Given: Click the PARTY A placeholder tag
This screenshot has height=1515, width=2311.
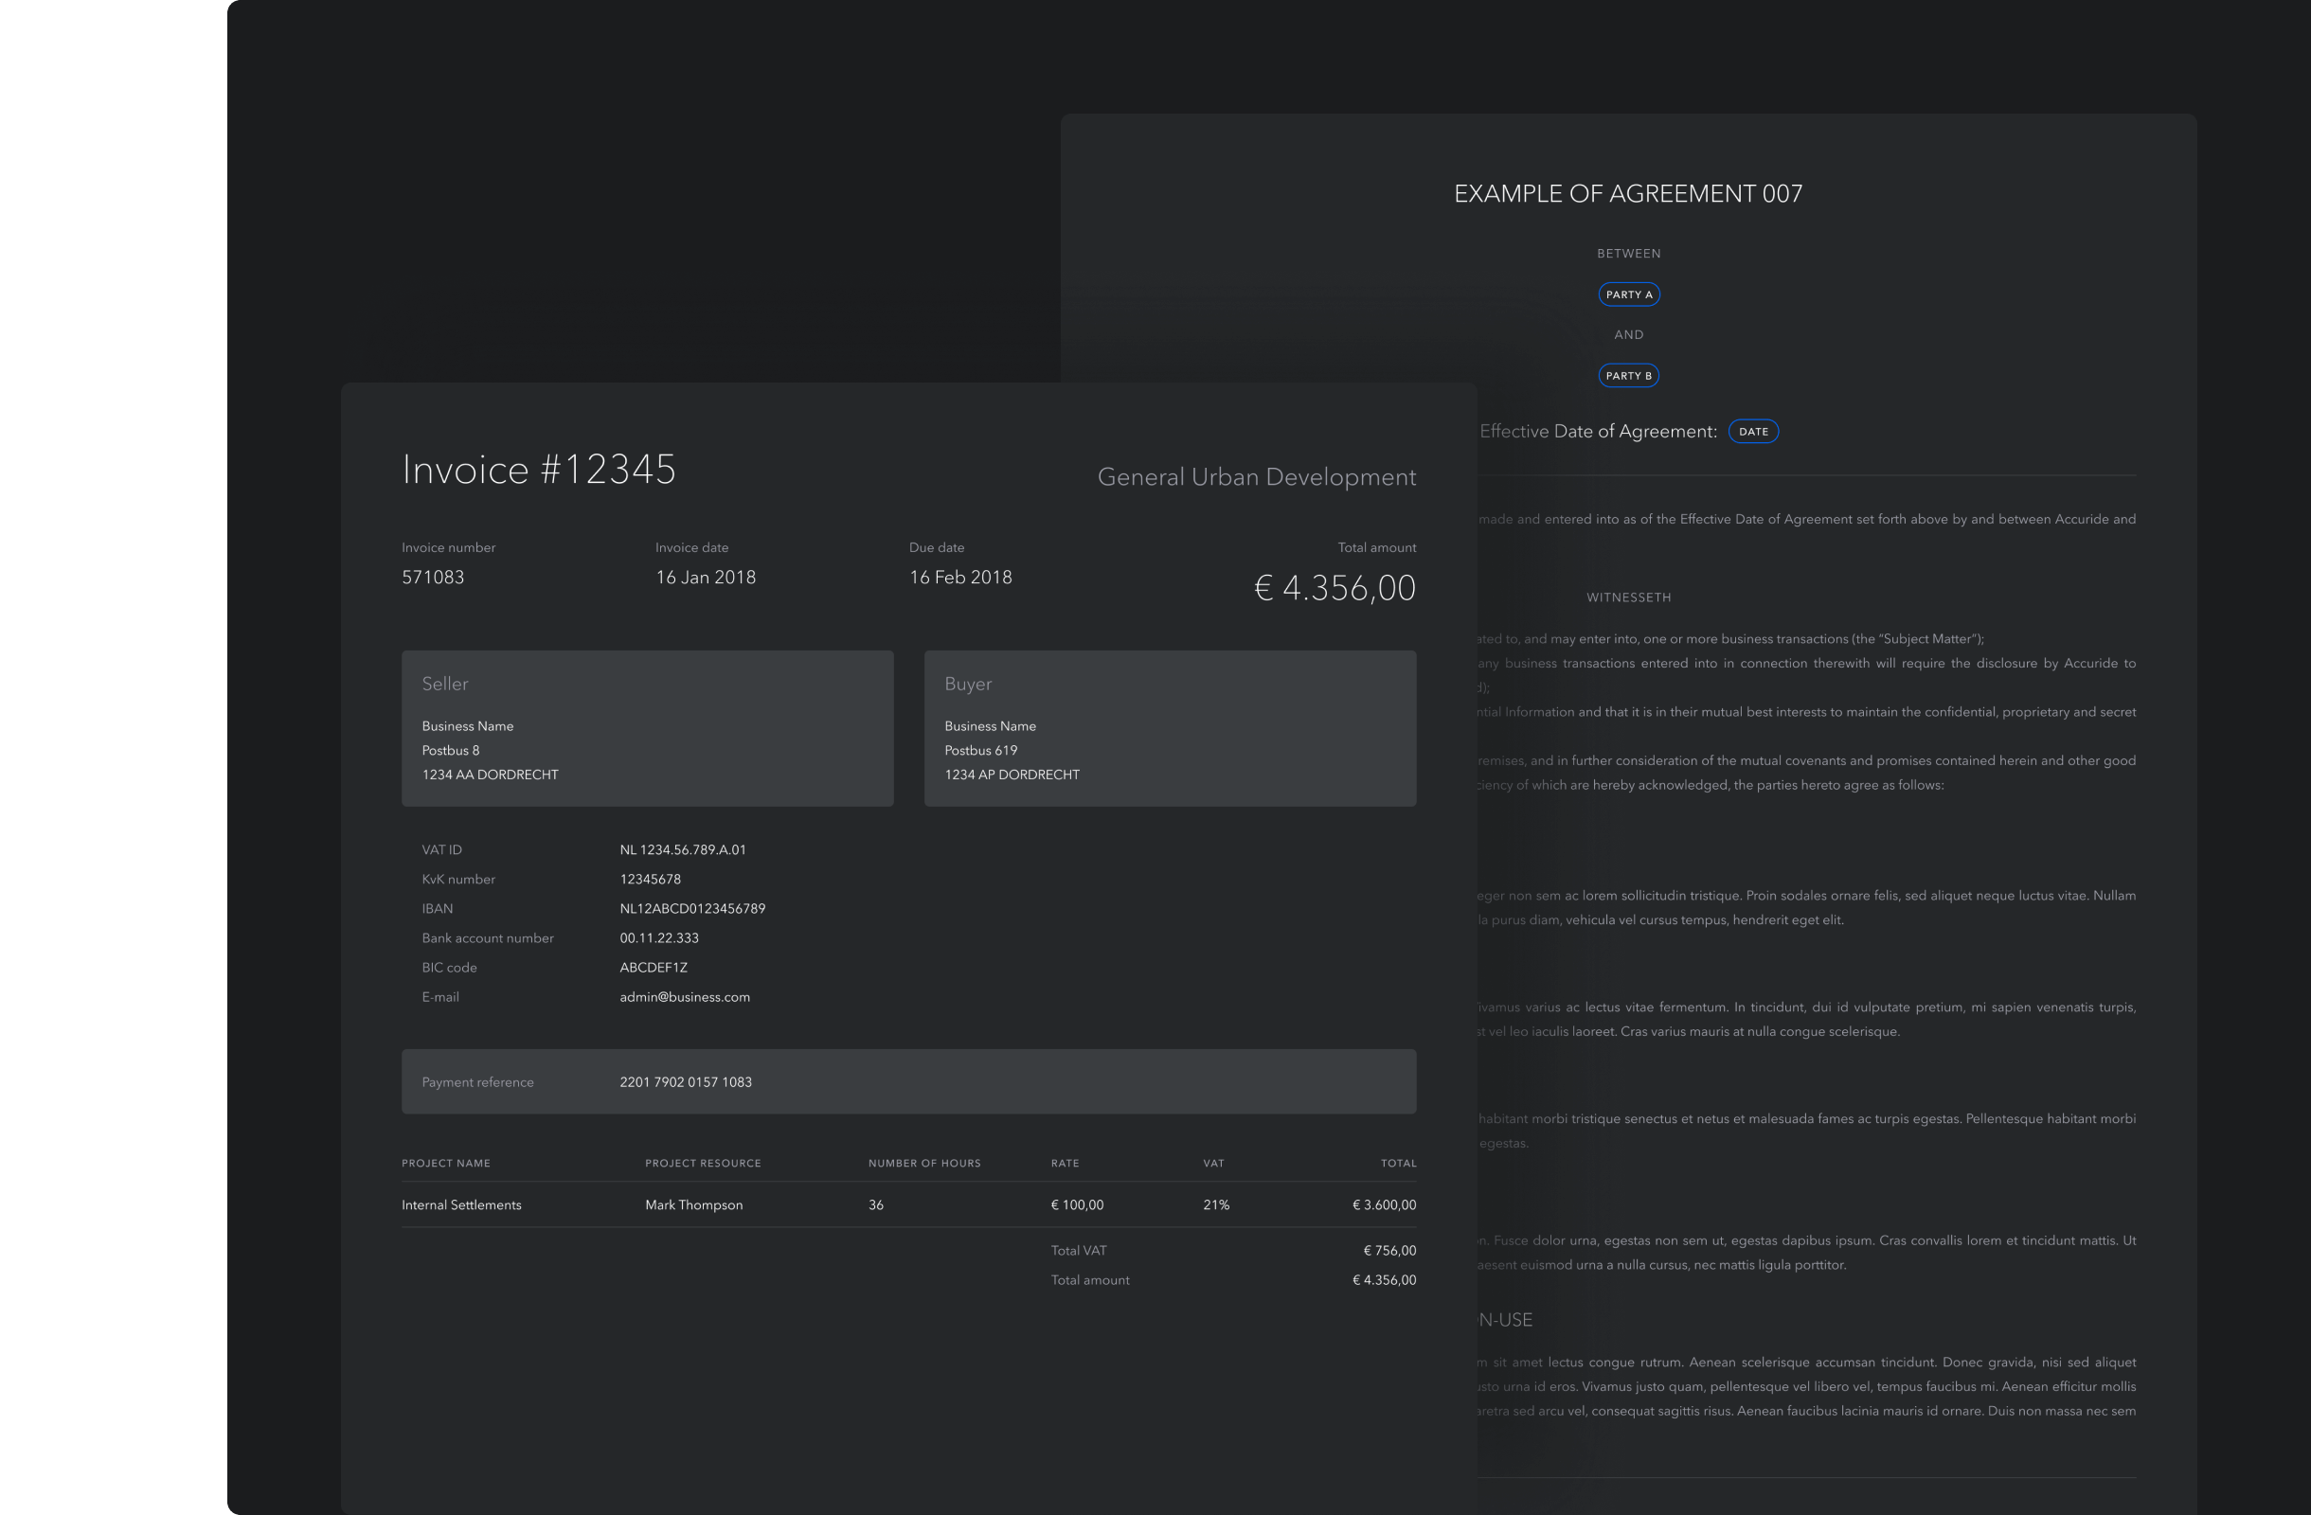Looking at the screenshot, I should (1628, 294).
